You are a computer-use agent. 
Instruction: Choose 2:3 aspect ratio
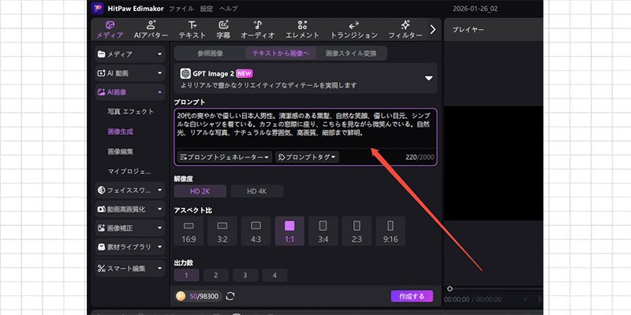tap(357, 232)
